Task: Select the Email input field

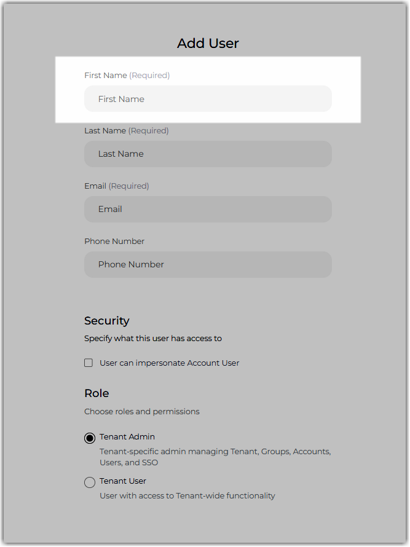Action: pyautogui.click(x=208, y=210)
